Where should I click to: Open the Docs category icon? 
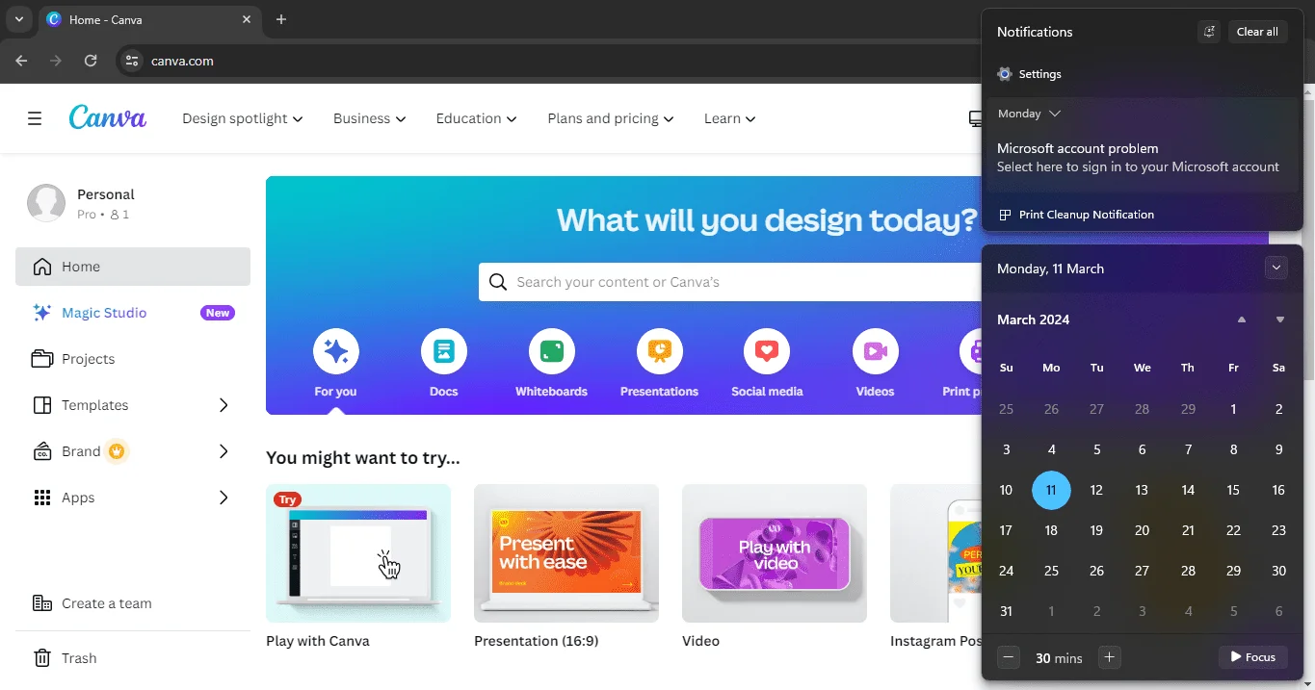(444, 352)
